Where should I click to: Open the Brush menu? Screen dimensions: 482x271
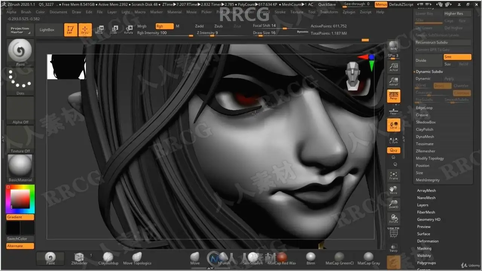click(x=26, y=12)
